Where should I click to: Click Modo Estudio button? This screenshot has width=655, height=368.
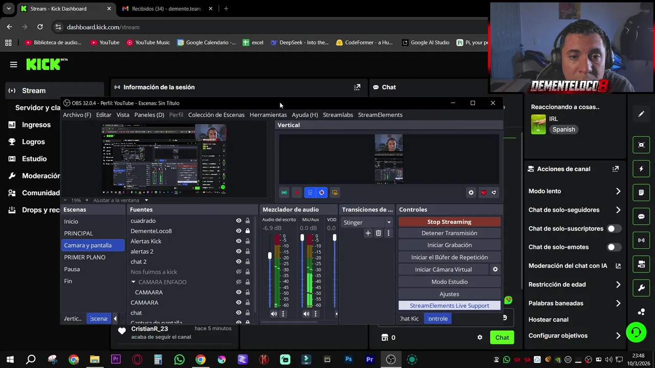tap(449, 282)
